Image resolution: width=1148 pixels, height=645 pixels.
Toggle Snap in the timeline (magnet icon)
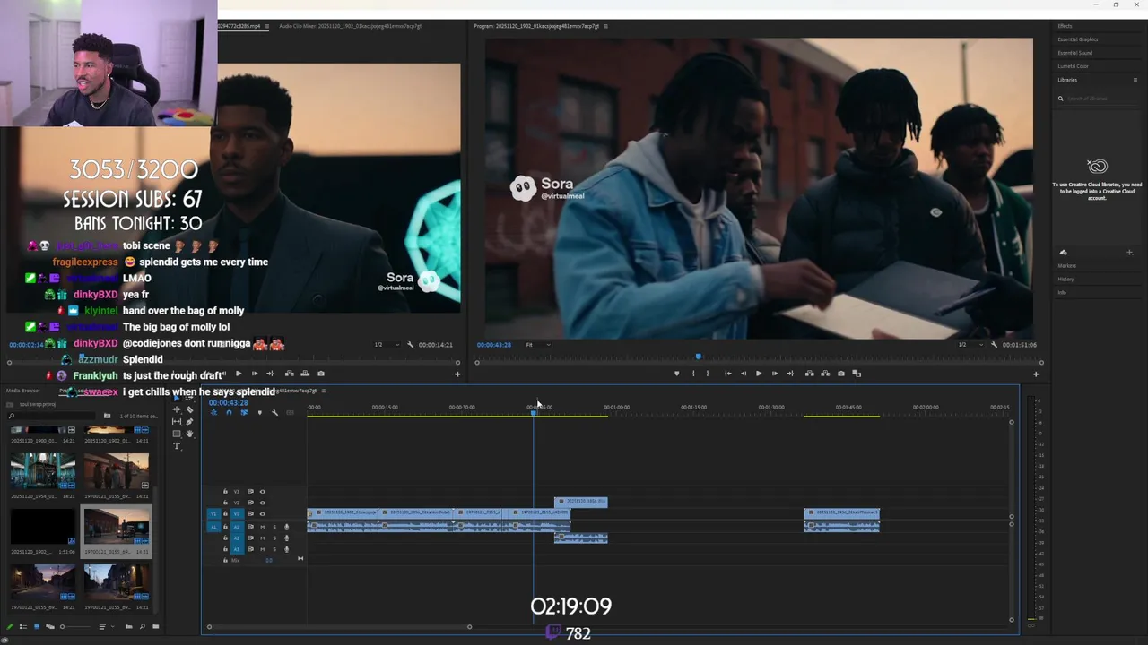[229, 412]
